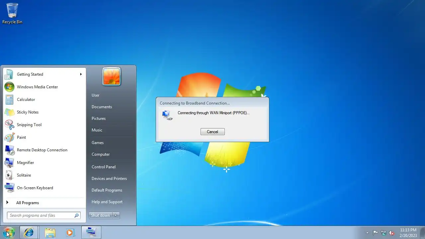This screenshot has width=425, height=239.
Task: Select the Snipping Tool label
Action: coord(29,125)
